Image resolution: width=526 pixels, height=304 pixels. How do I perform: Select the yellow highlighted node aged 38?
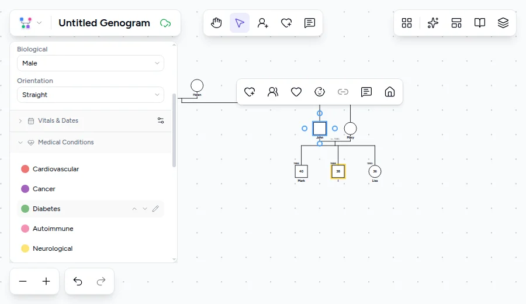[x=338, y=171]
